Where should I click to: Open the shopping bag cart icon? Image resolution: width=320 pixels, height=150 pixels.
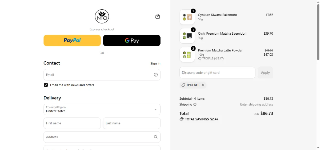pyautogui.click(x=158, y=17)
